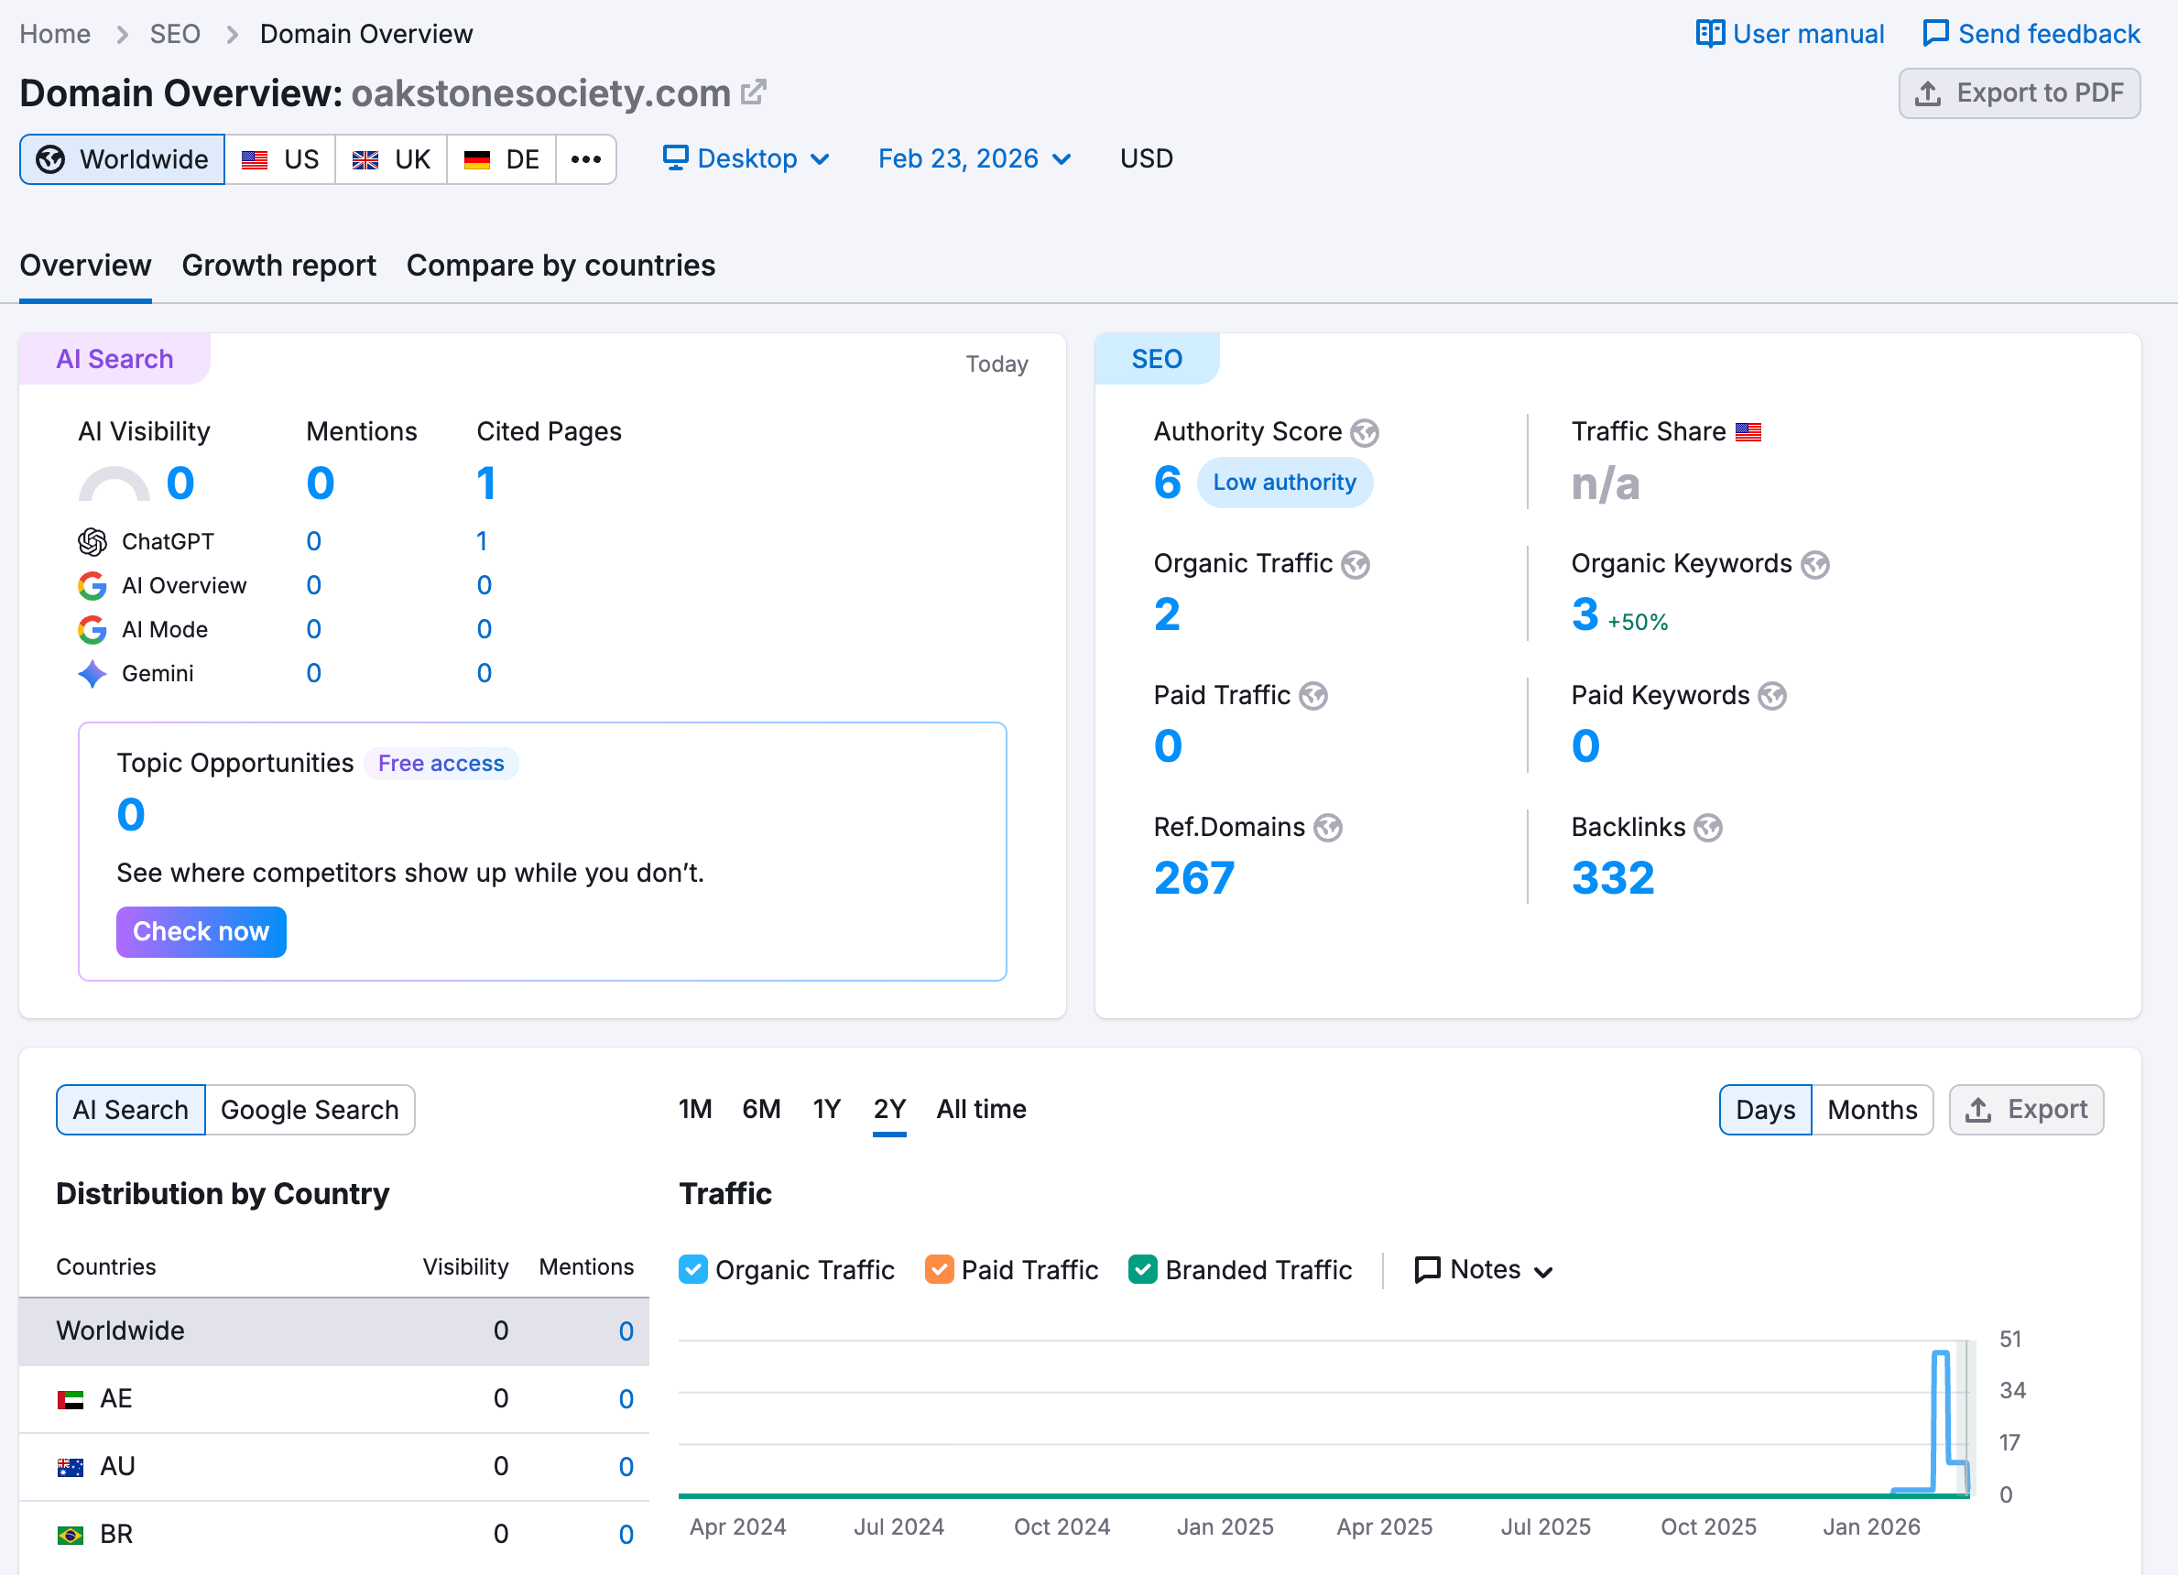Click the AU flag in the country table
Viewport: 2178px width, 1575px height.
click(x=71, y=1468)
